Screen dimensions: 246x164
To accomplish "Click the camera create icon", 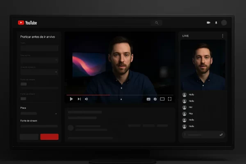I will point(208,23).
